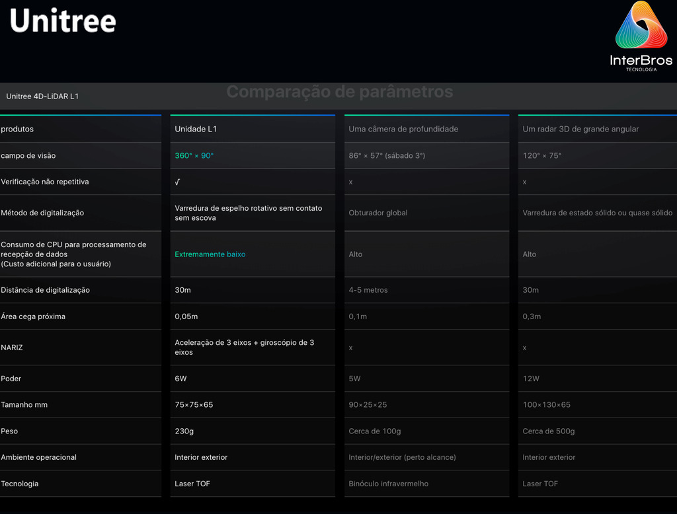The image size is (677, 514).
Task: Click the 'Área cega próxima' row label
Action: tap(33, 316)
